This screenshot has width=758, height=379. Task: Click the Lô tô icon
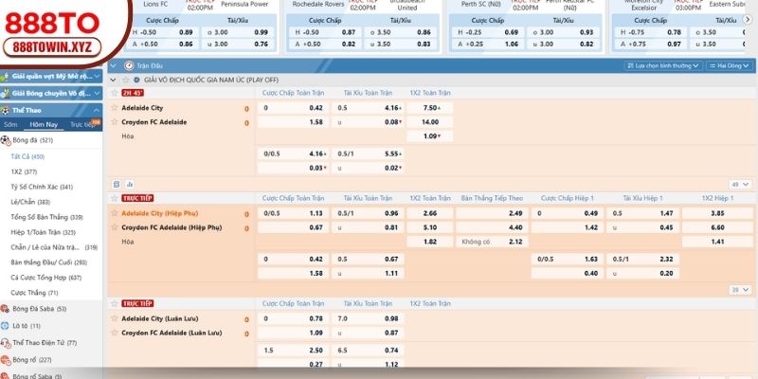6,326
